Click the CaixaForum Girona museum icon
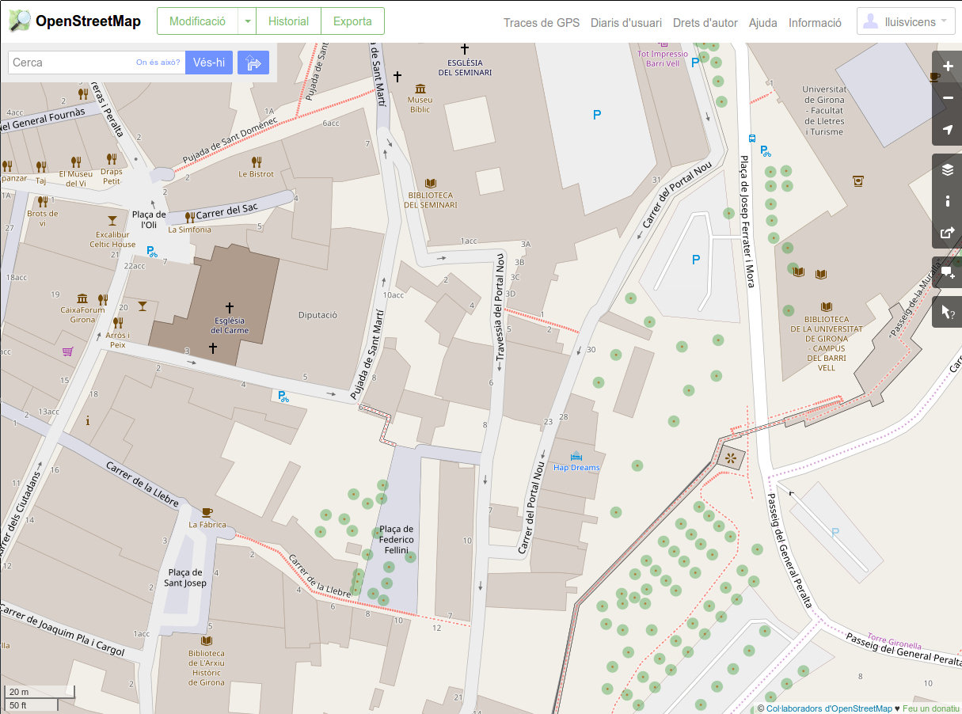Viewport: 962px width, 714px height. tap(82, 298)
